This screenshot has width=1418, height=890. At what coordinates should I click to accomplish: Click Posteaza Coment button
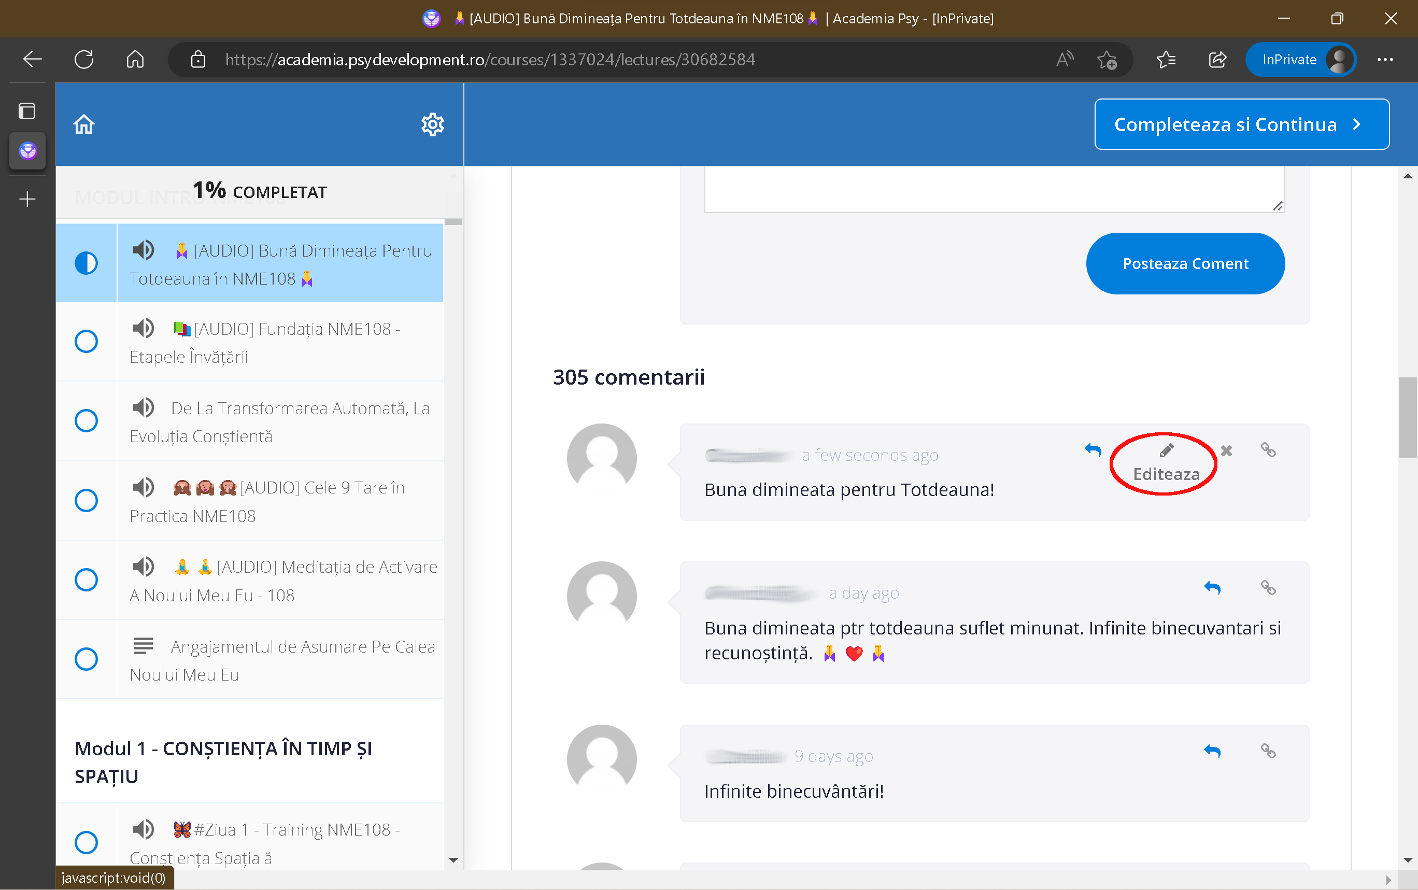pyautogui.click(x=1185, y=263)
